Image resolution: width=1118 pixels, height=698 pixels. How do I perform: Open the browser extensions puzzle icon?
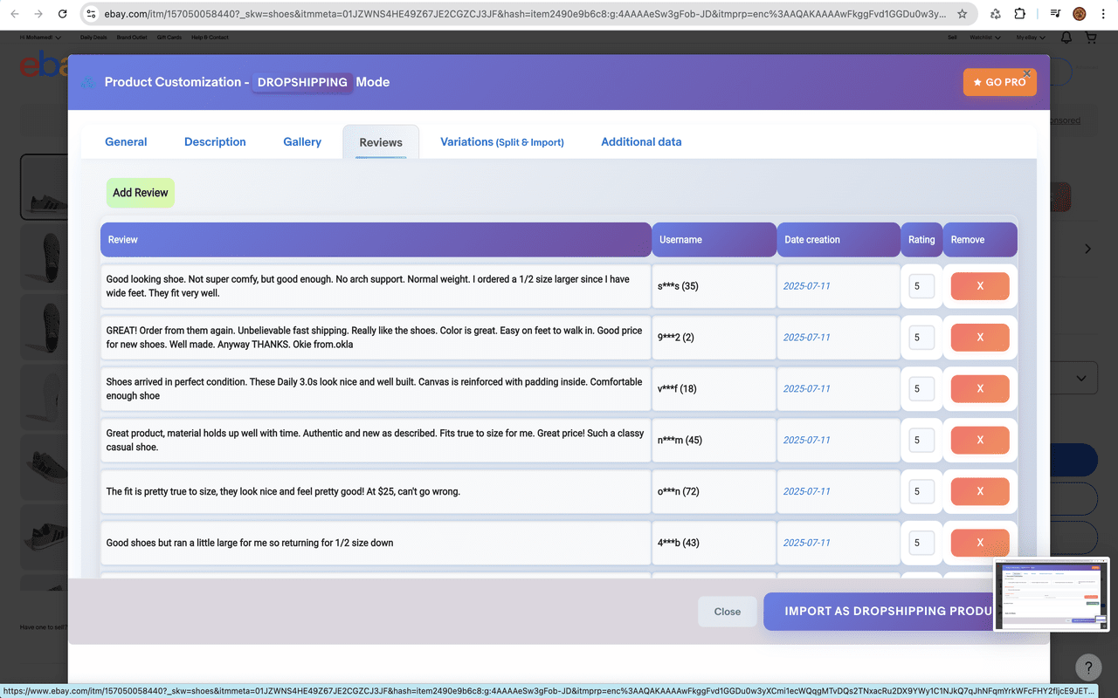[x=1020, y=14]
